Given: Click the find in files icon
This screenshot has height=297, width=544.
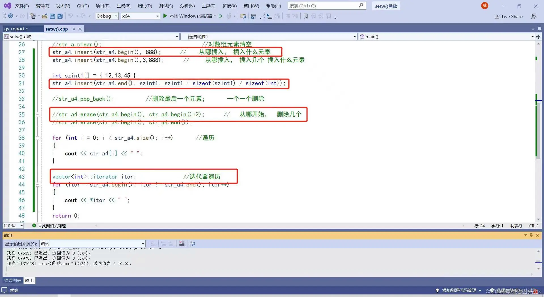Looking at the screenshot, I should (x=243, y=16).
